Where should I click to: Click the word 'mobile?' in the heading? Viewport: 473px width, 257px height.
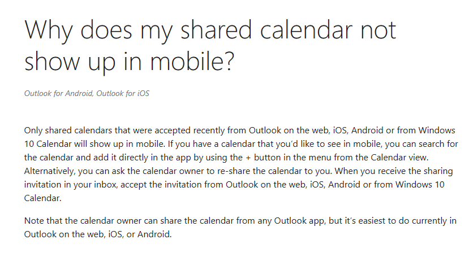click(x=192, y=61)
